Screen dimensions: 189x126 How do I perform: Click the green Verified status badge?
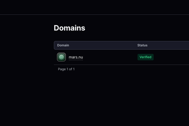[x=145, y=57]
